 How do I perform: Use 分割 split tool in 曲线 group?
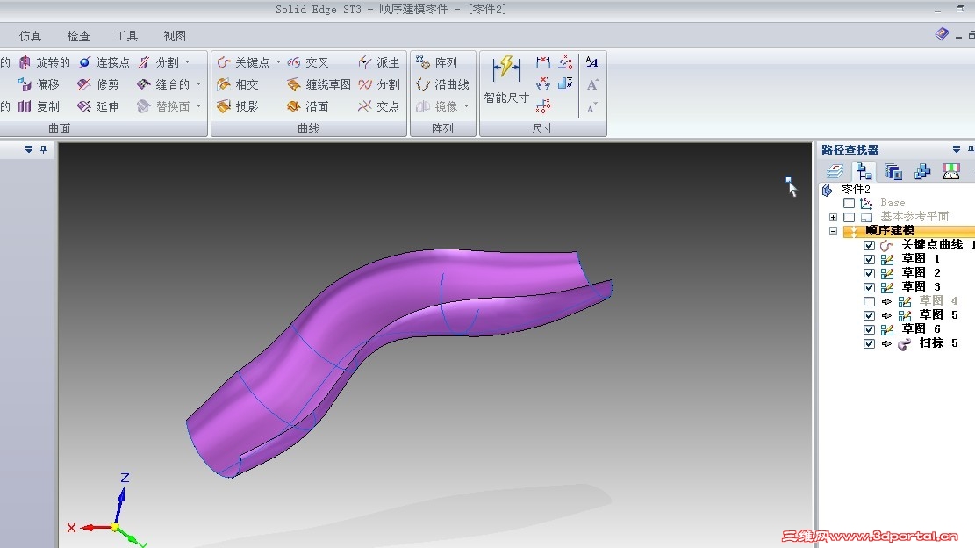point(379,84)
